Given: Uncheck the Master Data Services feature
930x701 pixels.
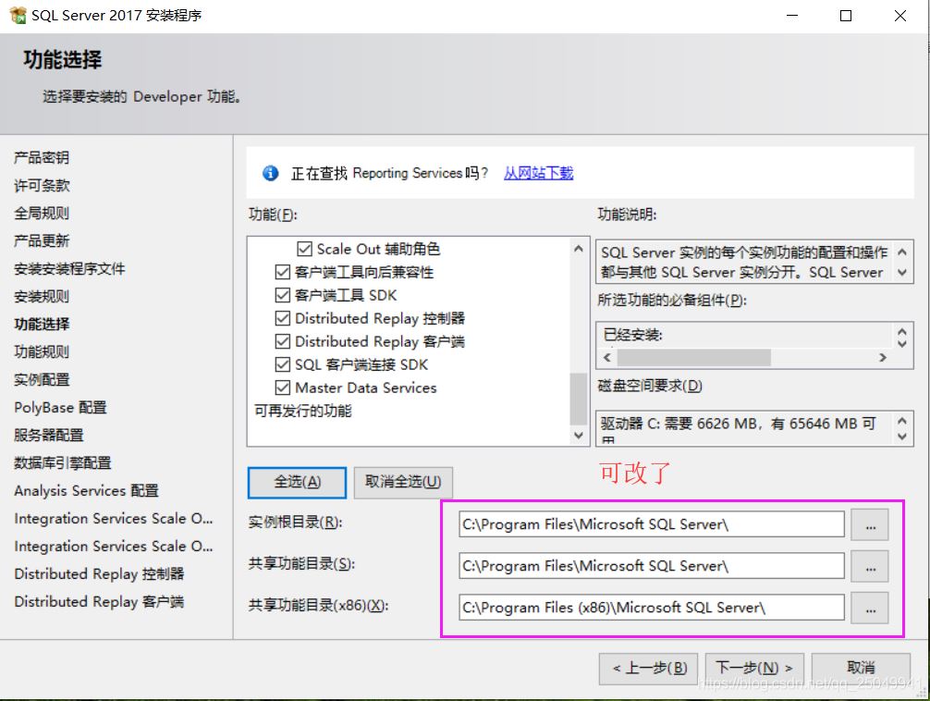Looking at the screenshot, I should pos(283,388).
